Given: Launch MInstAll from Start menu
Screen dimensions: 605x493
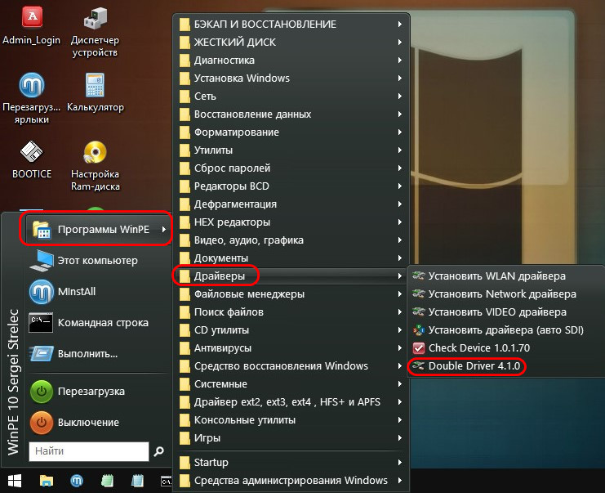Looking at the screenshot, I should click(99, 291).
